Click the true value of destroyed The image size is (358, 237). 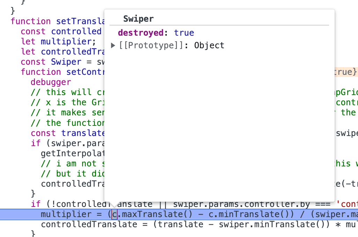tap(184, 33)
